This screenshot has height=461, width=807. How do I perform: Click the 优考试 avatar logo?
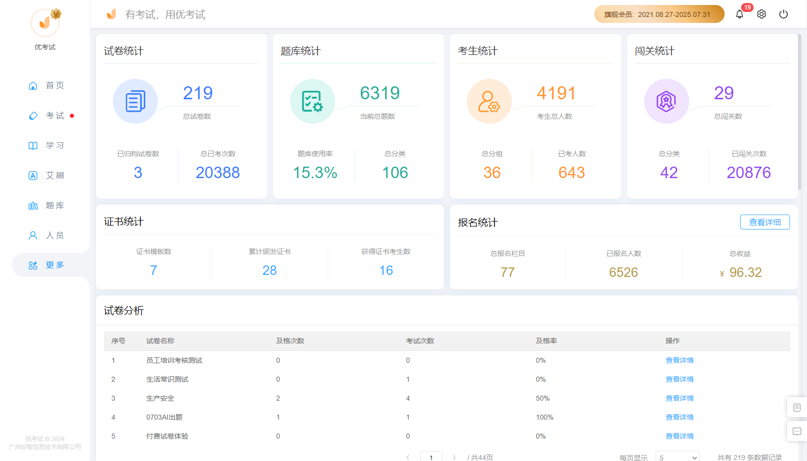click(45, 22)
